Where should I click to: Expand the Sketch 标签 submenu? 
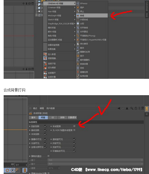(x=59, y=19)
